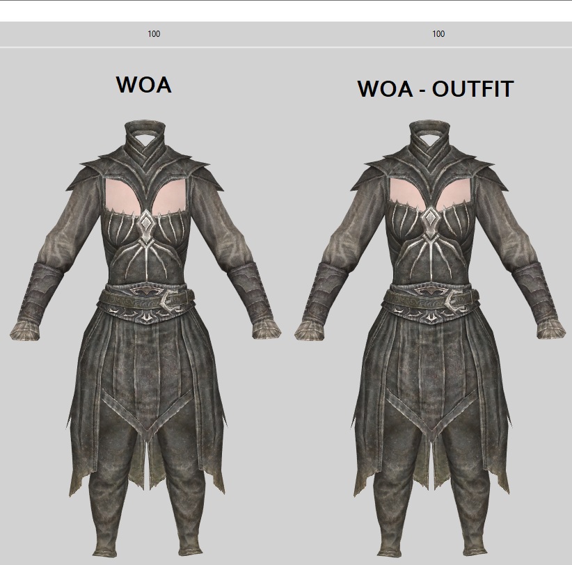Viewport: 572px width, 565px height.
Task: Select the WOA - OUTFIT title text
Action: pos(436,89)
